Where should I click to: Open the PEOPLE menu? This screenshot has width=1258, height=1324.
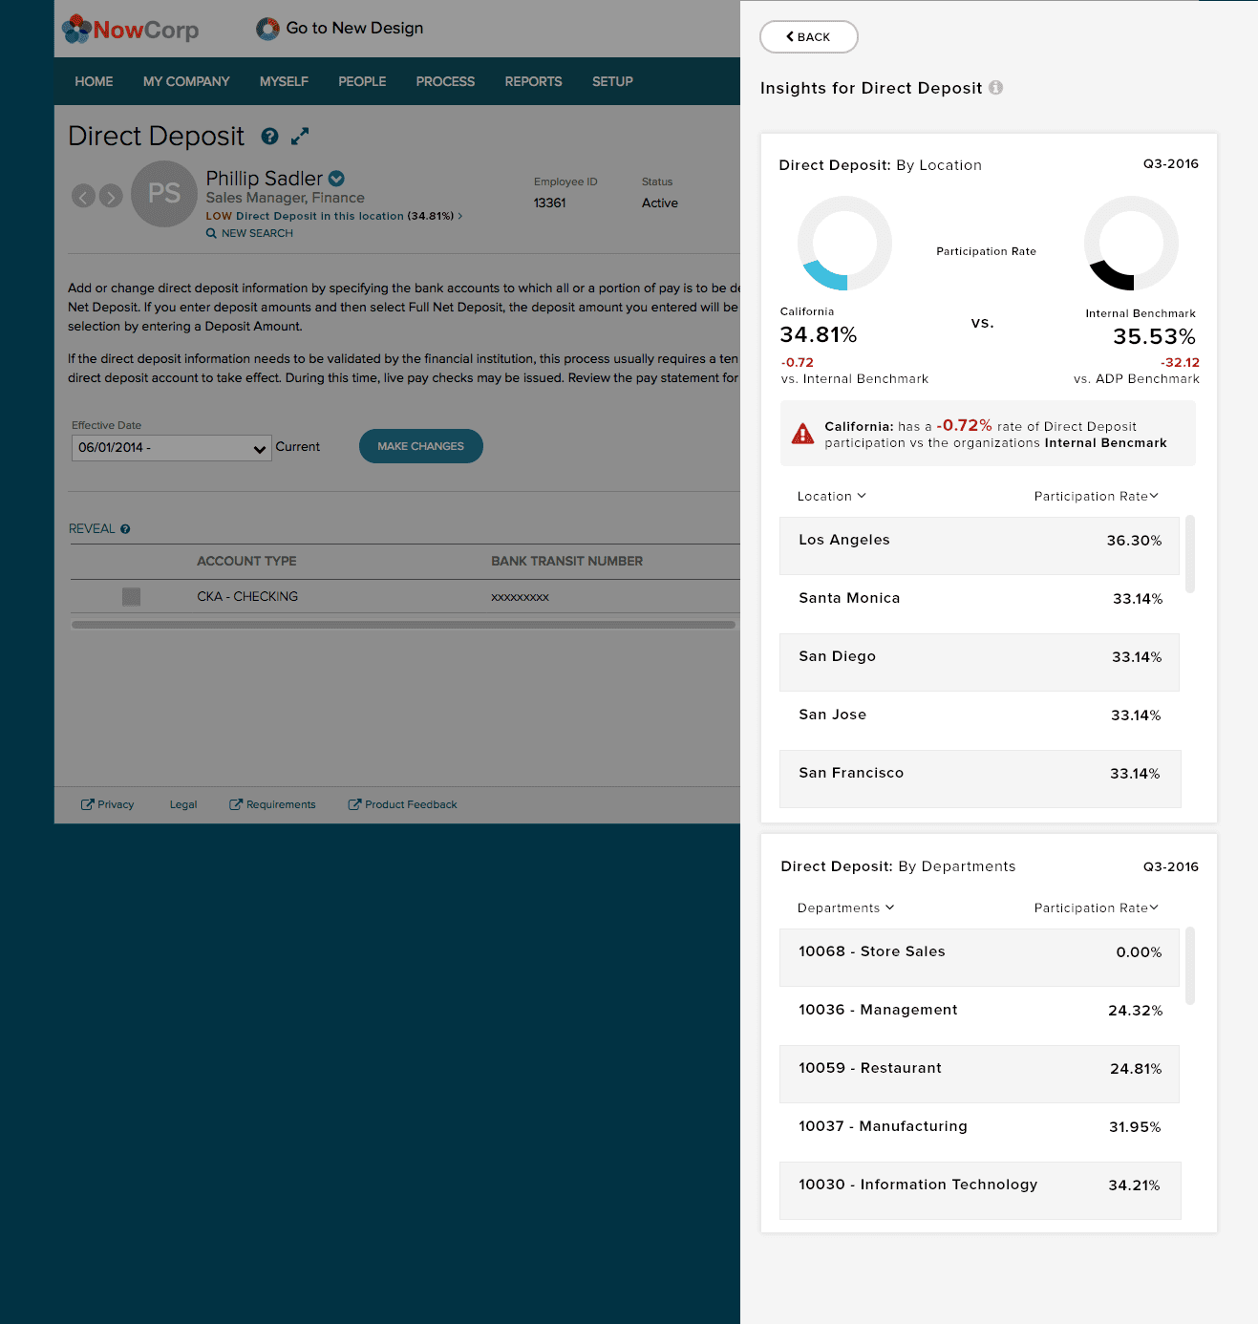point(362,81)
